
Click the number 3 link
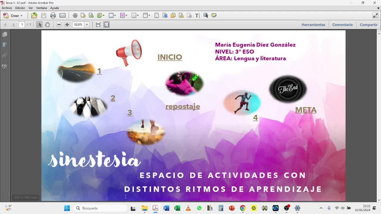click(129, 113)
